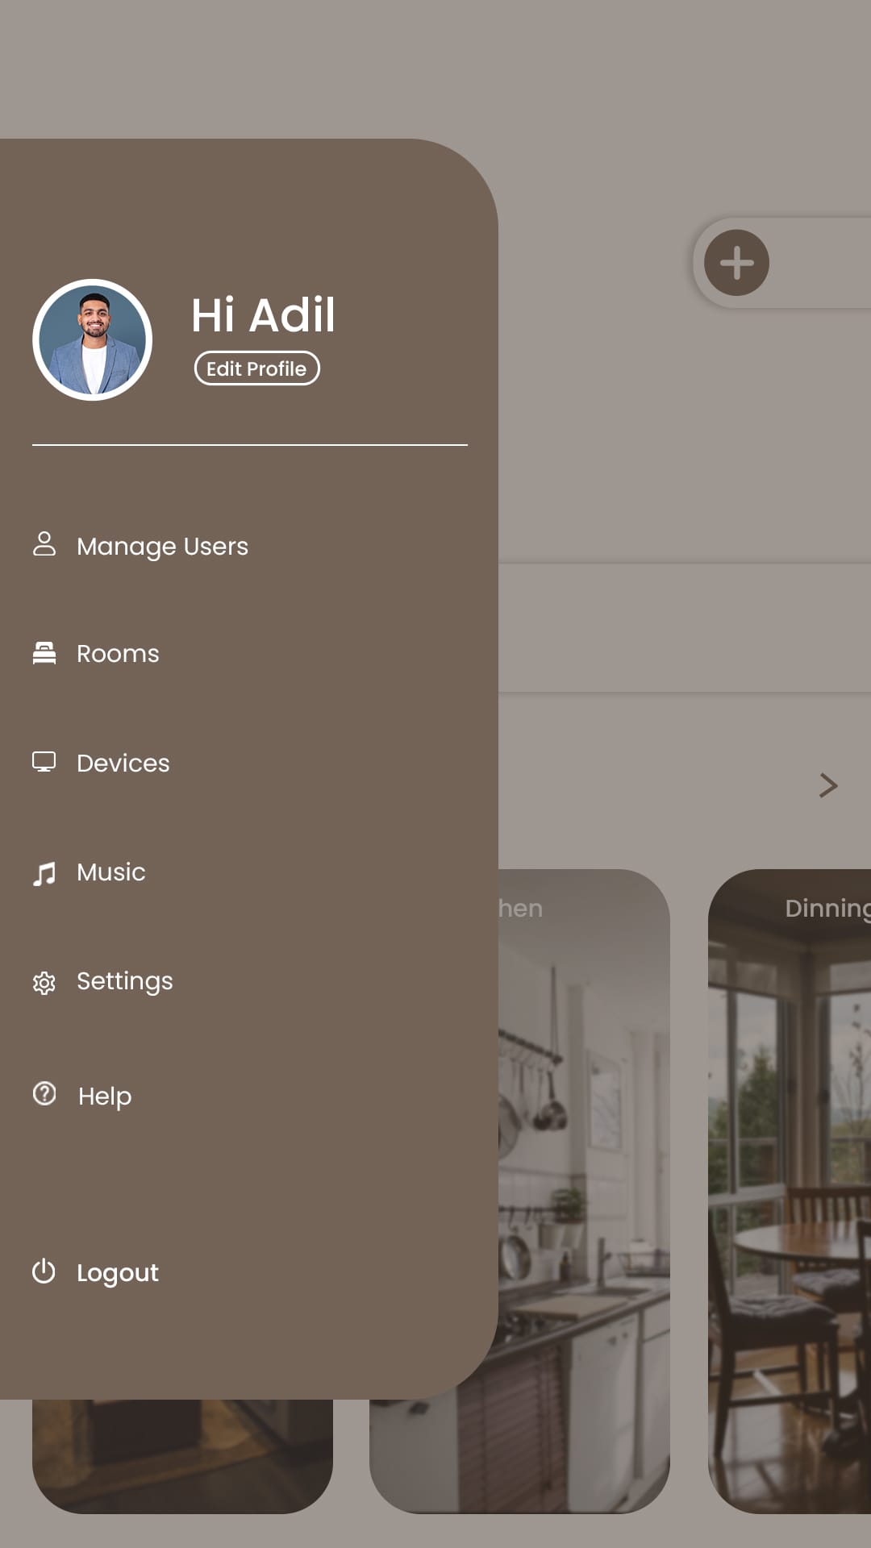Viewport: 871px width, 1548px height.
Task: Click the Devices monitor icon
Action: 44,762
